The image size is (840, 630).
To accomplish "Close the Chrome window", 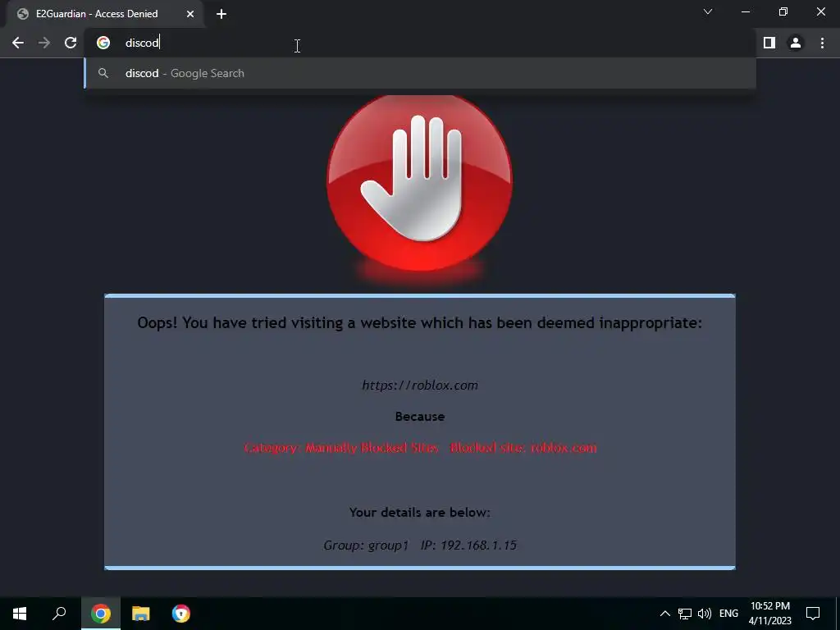I will [x=820, y=11].
